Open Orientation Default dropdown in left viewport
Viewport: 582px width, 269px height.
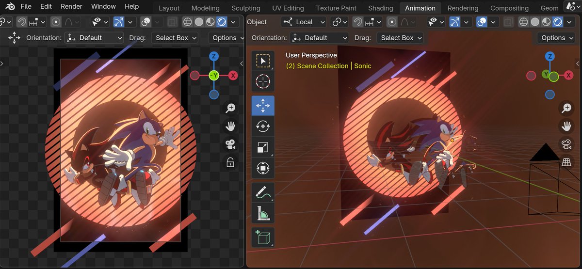pos(95,38)
